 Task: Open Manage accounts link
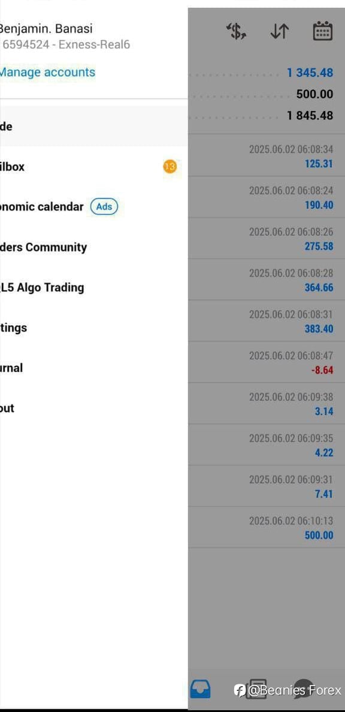47,72
